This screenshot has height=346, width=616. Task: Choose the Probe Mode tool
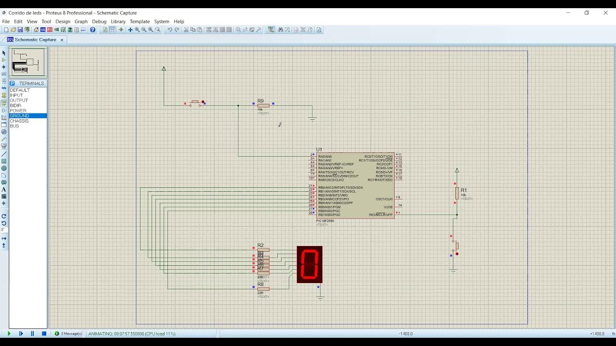[4, 139]
